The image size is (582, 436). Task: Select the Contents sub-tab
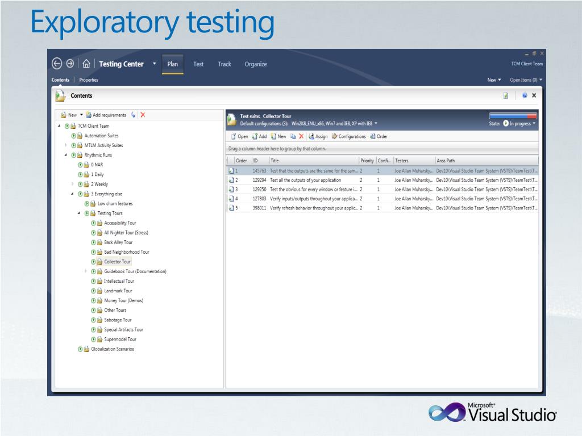60,79
